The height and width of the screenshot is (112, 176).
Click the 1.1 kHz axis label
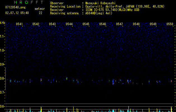click(x=2, y=36)
